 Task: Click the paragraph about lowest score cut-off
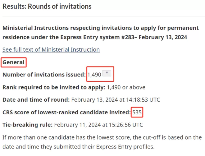(x=102, y=142)
